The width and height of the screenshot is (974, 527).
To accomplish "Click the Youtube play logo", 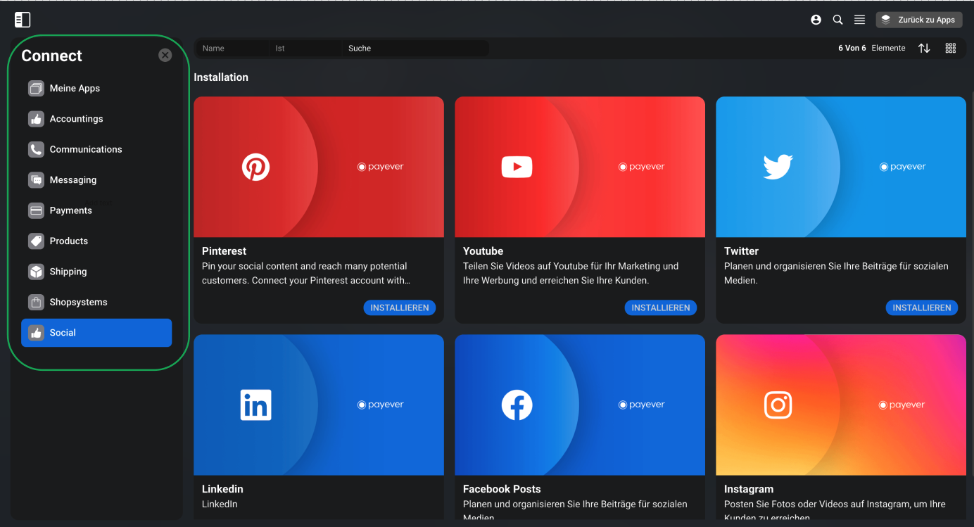I will 517,167.
